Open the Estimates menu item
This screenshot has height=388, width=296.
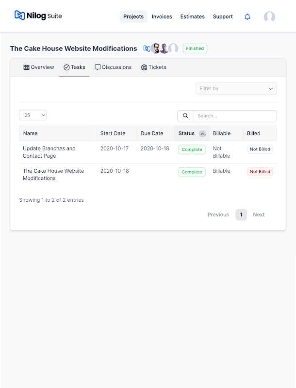[193, 16]
